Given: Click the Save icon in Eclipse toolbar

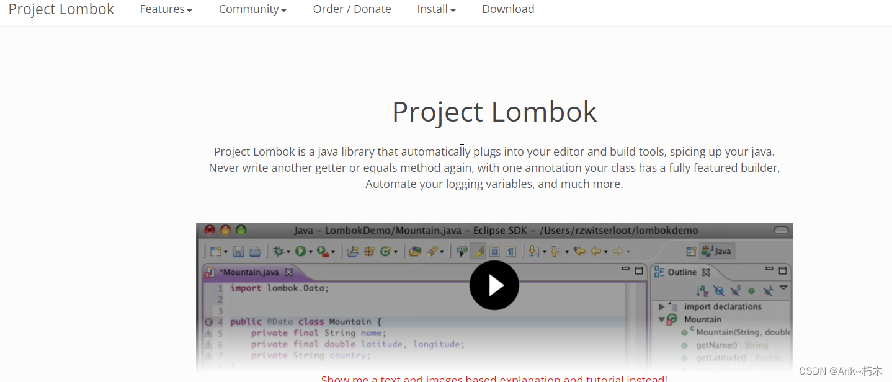Looking at the screenshot, I should coord(238,251).
